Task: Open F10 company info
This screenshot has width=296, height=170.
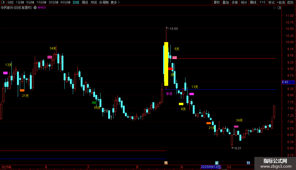Action: (262, 2)
